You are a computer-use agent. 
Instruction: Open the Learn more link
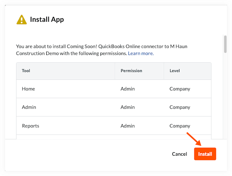point(141,53)
